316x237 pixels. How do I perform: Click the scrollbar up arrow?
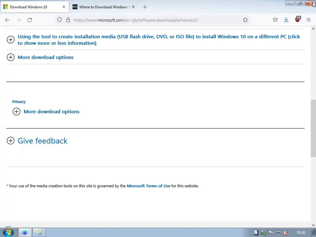click(x=313, y=29)
